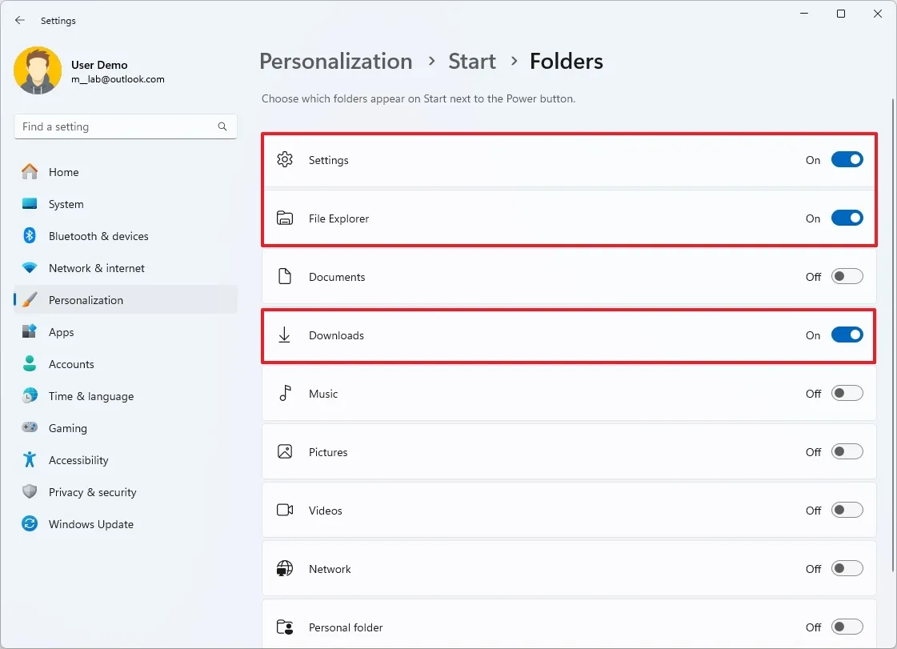Click the Apps sidebar icon
Image resolution: width=897 pixels, height=649 pixels.
coord(29,332)
